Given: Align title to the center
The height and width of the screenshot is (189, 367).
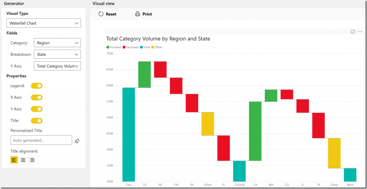Looking at the screenshot, I should (23, 160).
